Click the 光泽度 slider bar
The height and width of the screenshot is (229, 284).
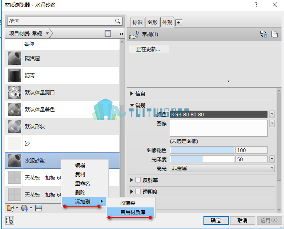[x=202, y=159]
